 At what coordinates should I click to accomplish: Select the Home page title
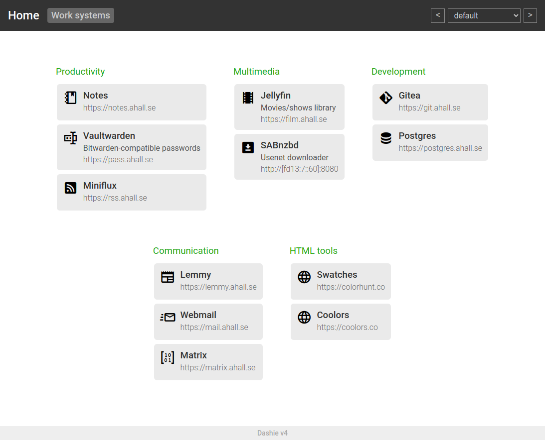pos(23,15)
